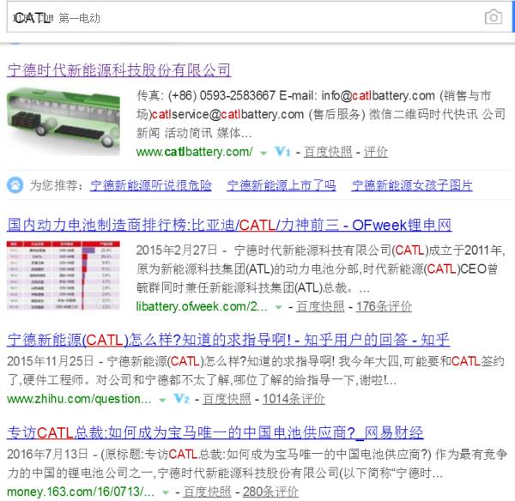The width and height of the screenshot is (515, 501).
Task: Click the camera image-search icon
Action: tap(494, 17)
